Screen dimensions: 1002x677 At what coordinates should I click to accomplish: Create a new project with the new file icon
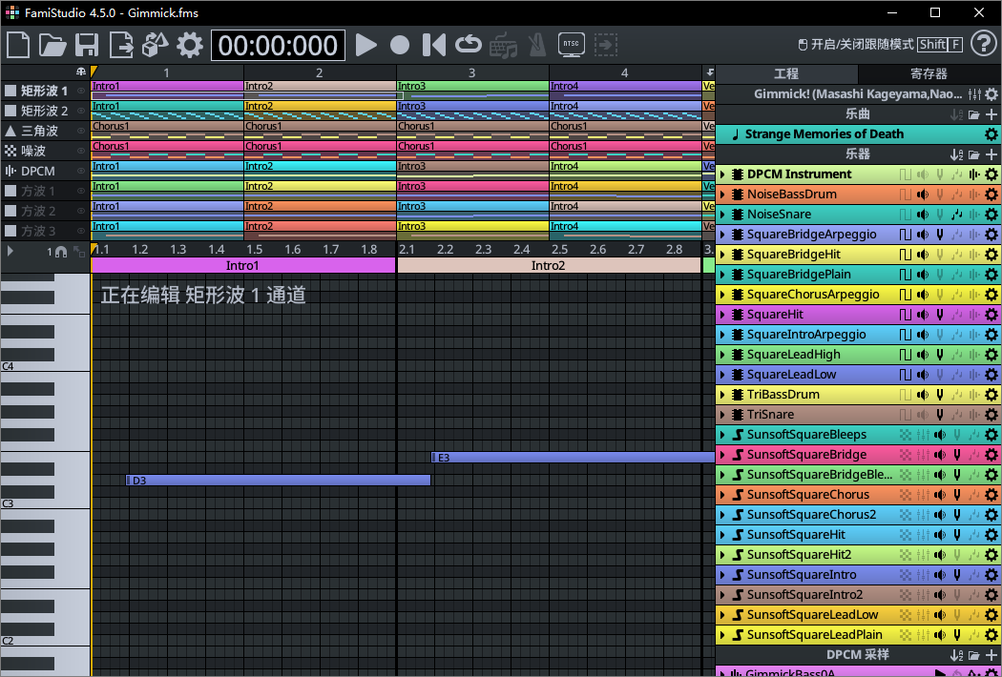coord(16,45)
